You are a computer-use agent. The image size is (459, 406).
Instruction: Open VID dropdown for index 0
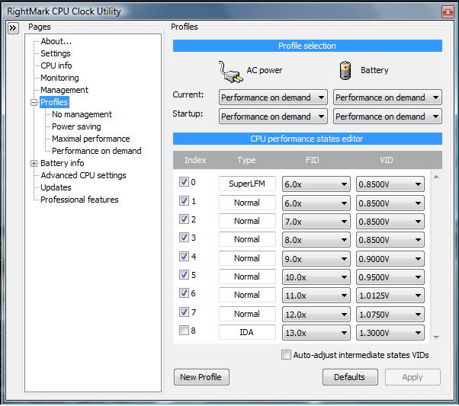[x=390, y=184]
